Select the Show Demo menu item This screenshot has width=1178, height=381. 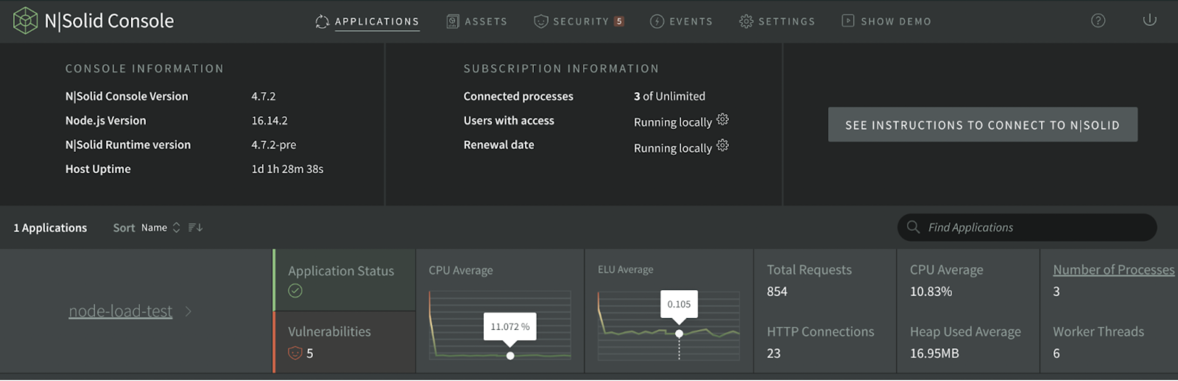(896, 22)
